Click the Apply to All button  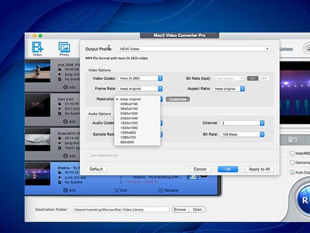(x=259, y=169)
